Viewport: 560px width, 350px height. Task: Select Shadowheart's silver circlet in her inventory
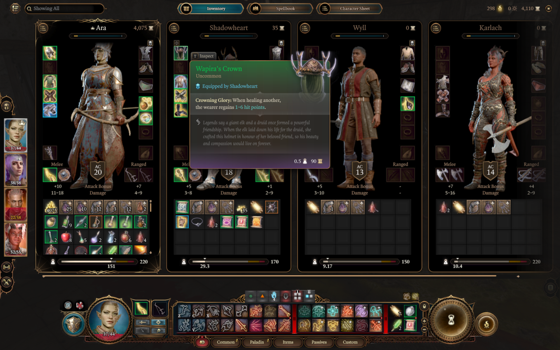point(197,222)
